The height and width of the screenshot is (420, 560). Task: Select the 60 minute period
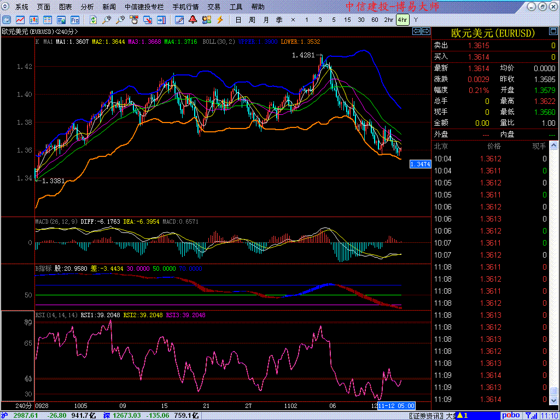coord(375,20)
